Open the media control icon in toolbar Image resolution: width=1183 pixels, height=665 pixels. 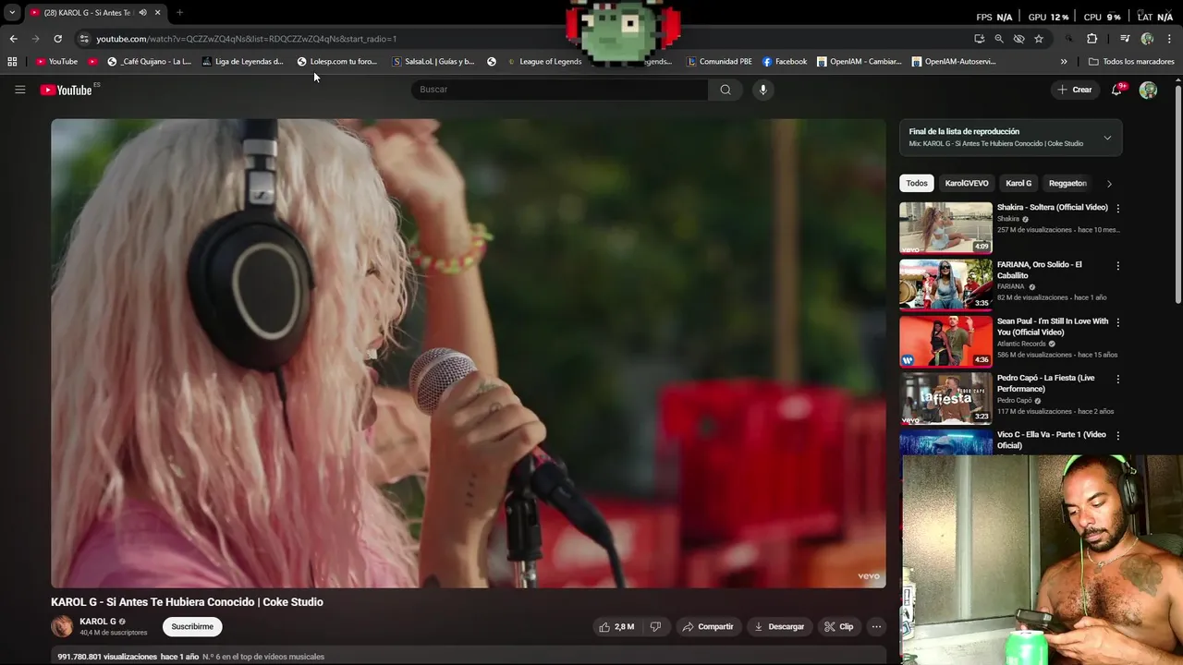(1125, 39)
